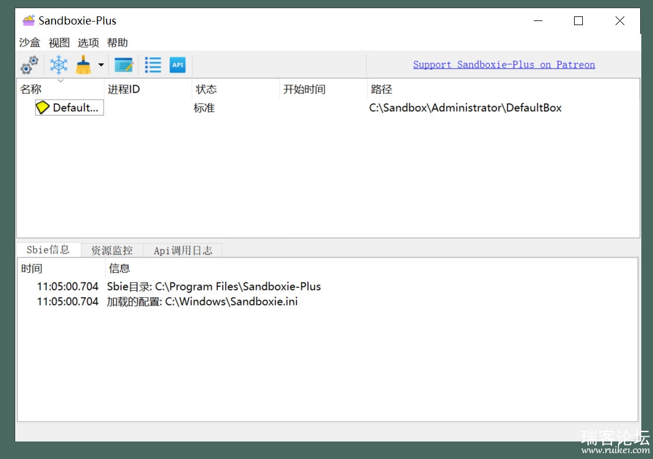The height and width of the screenshot is (459, 653).
Task: Open global settings gear icon
Action: pos(30,65)
